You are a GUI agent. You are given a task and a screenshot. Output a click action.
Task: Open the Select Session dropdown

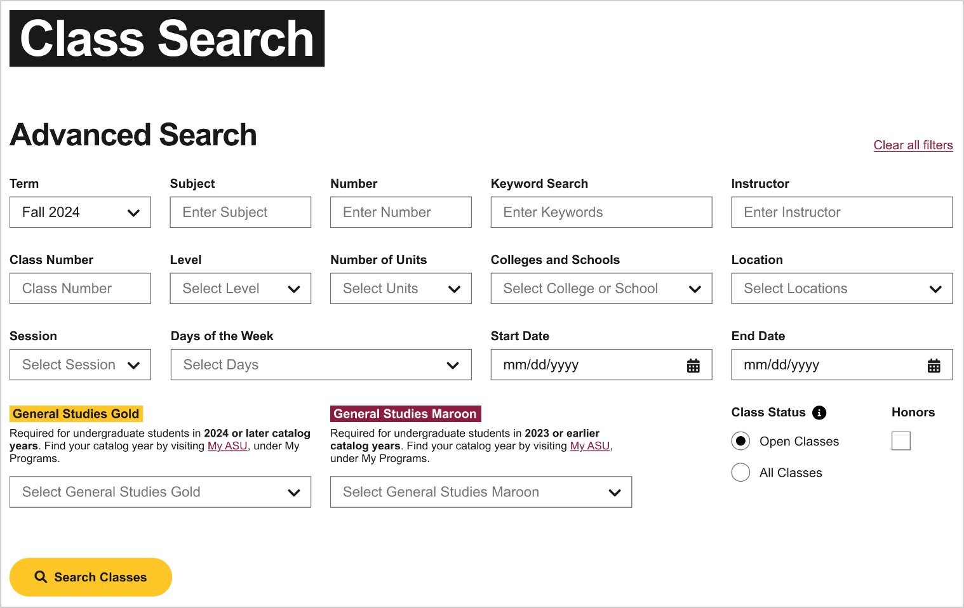point(79,364)
